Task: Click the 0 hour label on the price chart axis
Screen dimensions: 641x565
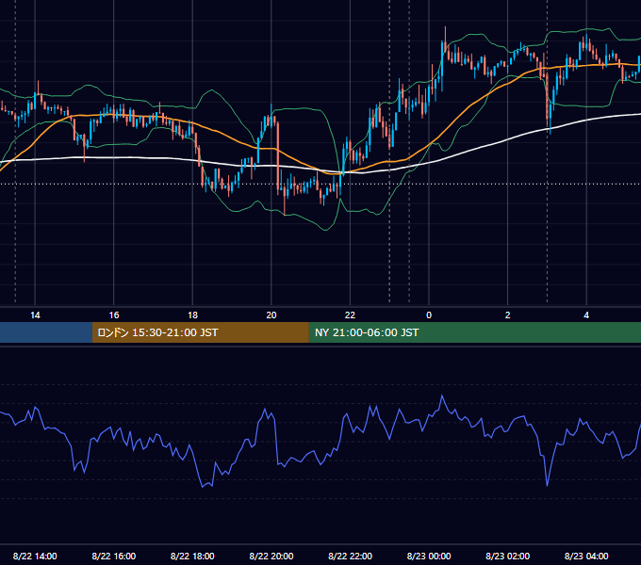Action: pyautogui.click(x=429, y=315)
